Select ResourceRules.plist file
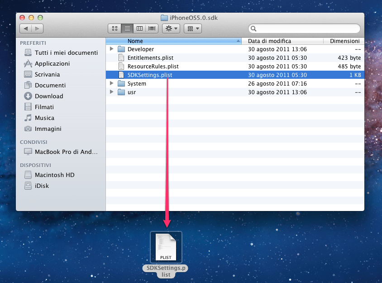 click(235, 66)
